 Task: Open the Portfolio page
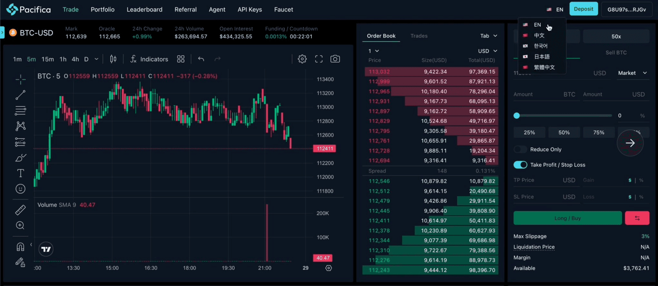(x=102, y=10)
